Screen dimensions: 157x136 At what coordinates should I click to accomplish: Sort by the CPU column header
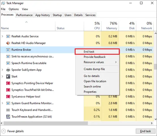(x=93, y=26)
